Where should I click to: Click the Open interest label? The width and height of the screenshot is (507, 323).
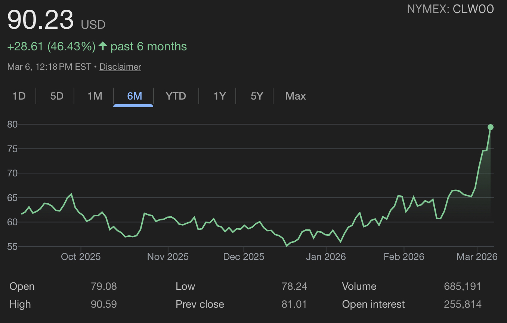pos(373,304)
